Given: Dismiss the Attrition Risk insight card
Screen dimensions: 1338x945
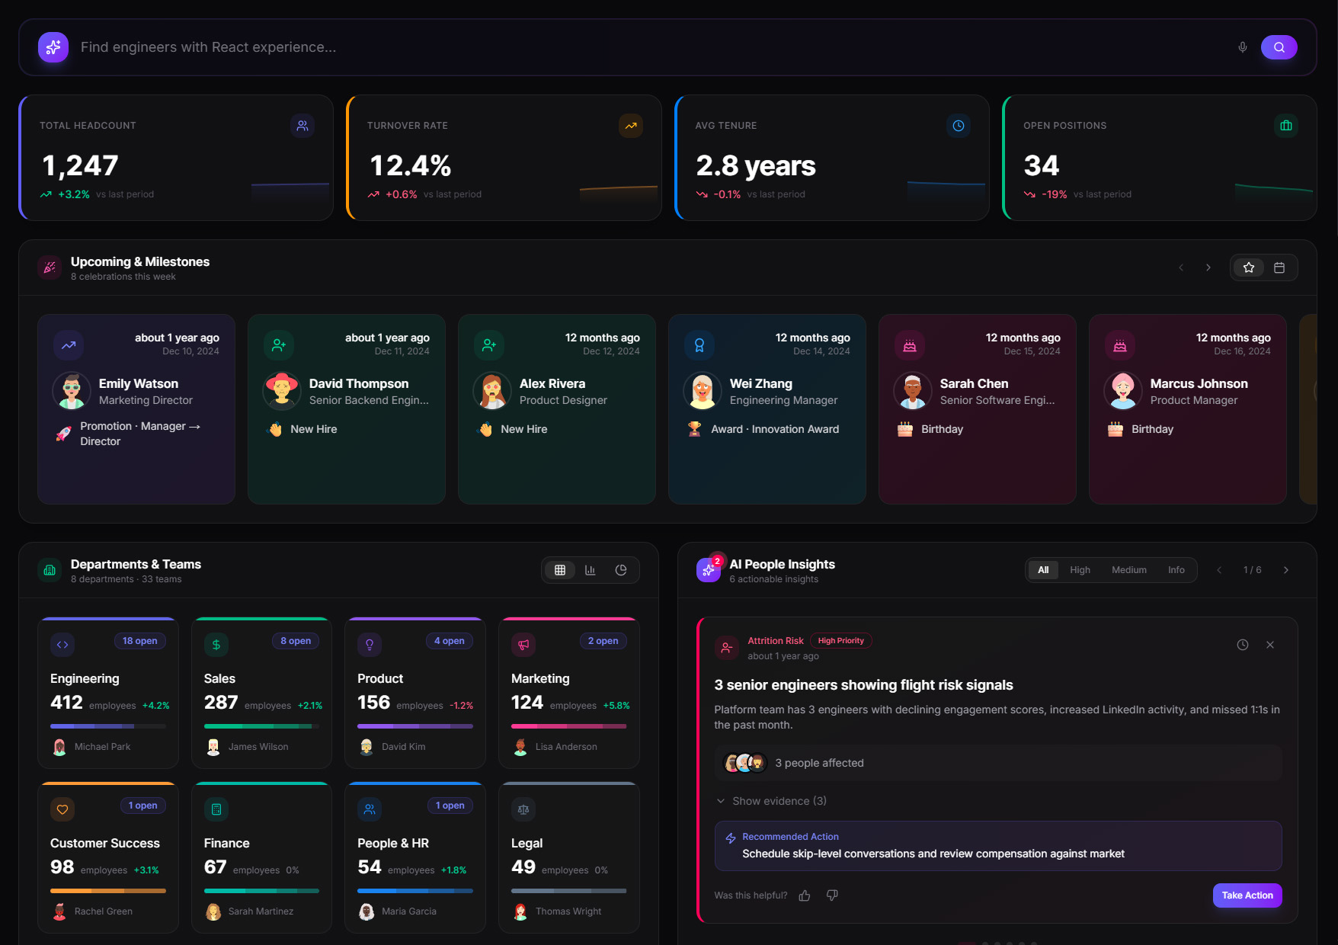Looking at the screenshot, I should click(x=1270, y=644).
